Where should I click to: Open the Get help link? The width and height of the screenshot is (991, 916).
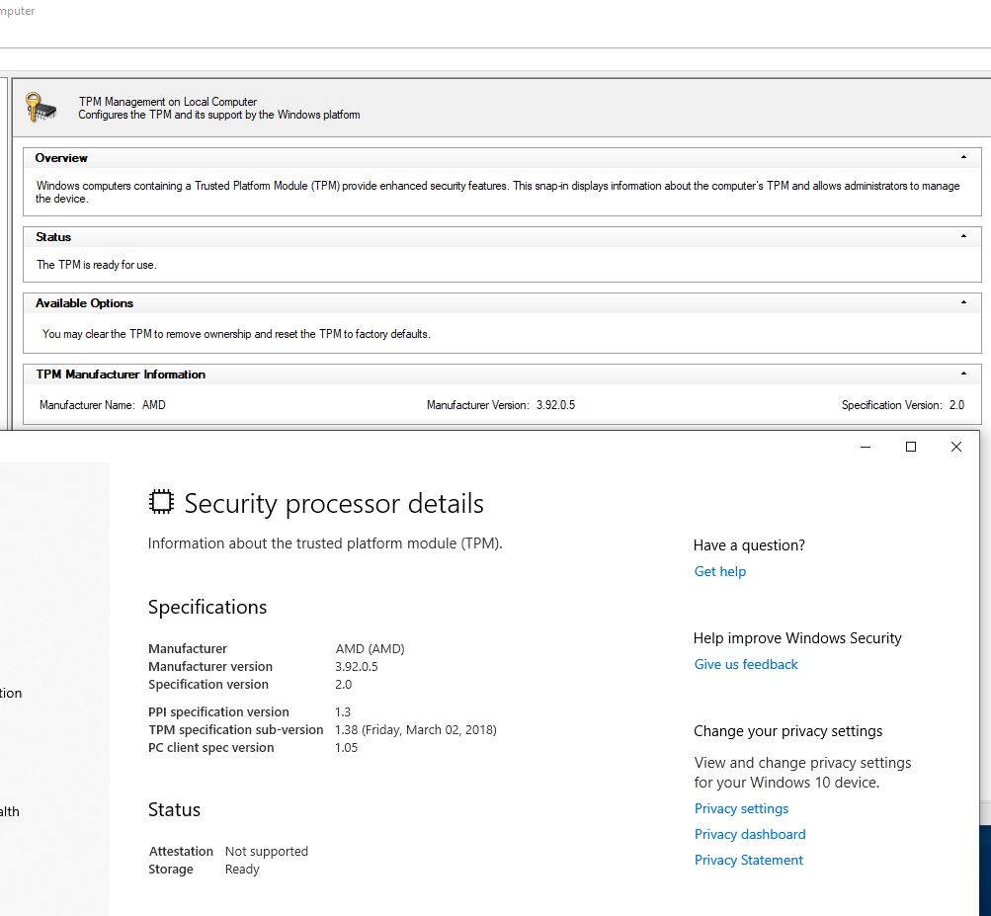720,571
